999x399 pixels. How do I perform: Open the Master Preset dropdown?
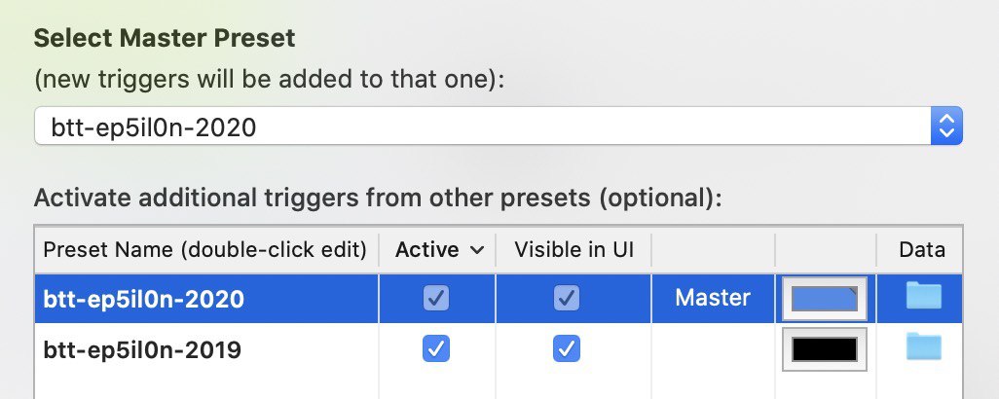pos(499,126)
